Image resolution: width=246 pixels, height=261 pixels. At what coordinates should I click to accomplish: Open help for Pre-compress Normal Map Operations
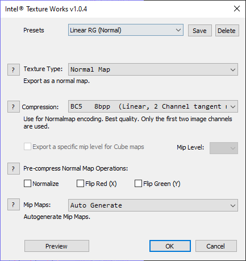[14, 168]
